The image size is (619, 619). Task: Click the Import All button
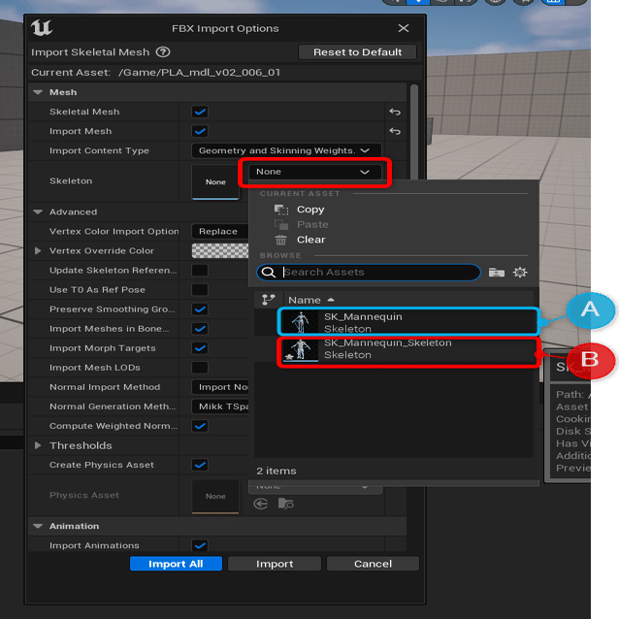176,564
